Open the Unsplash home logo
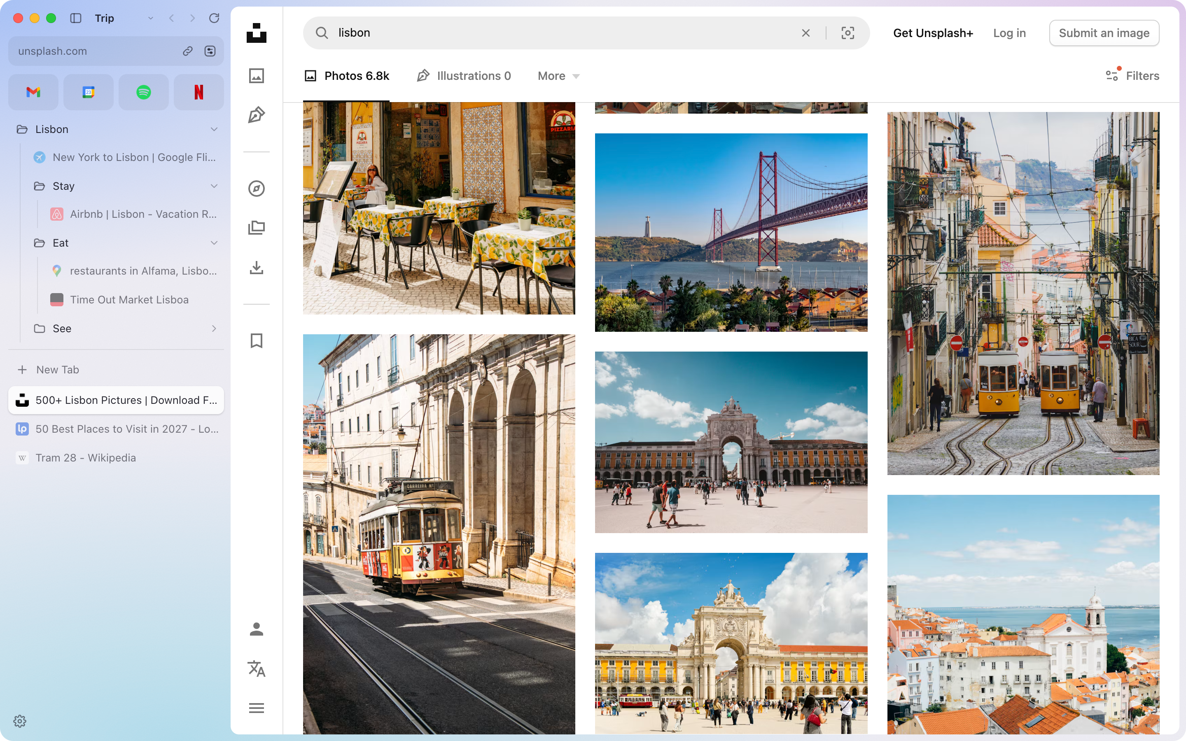 [x=256, y=33]
